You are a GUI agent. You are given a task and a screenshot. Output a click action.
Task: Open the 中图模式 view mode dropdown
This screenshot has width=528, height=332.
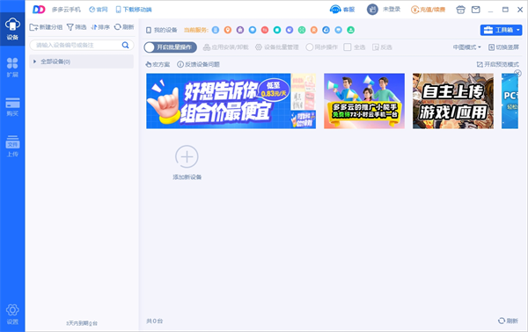466,47
